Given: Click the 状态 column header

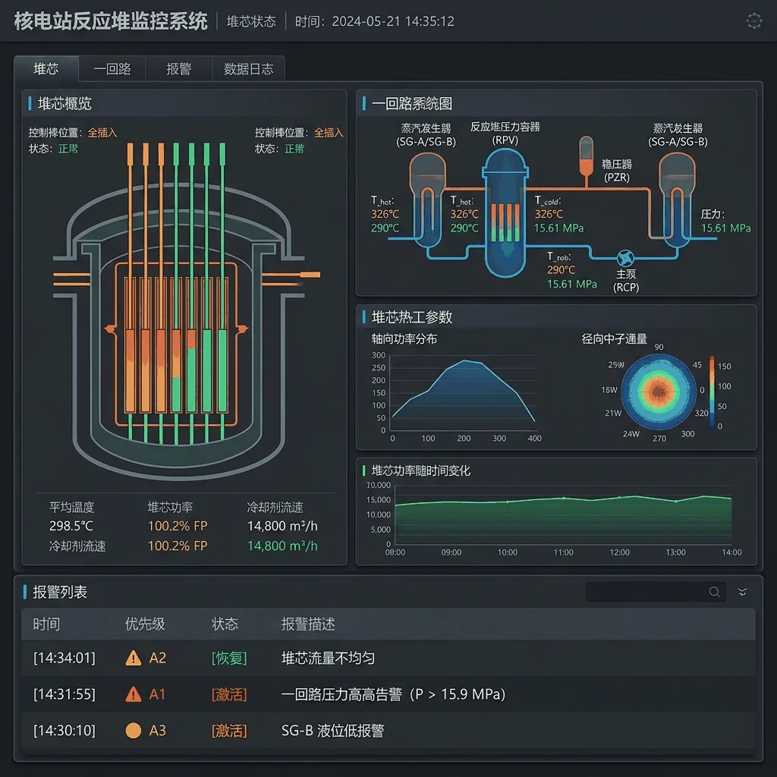Looking at the screenshot, I should tap(225, 624).
